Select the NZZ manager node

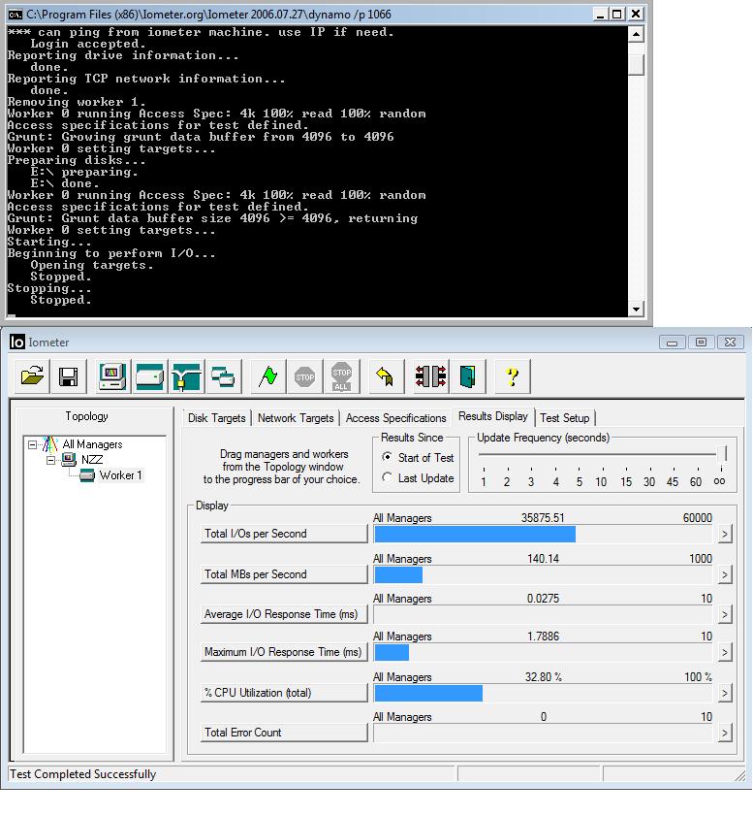[x=92, y=460]
